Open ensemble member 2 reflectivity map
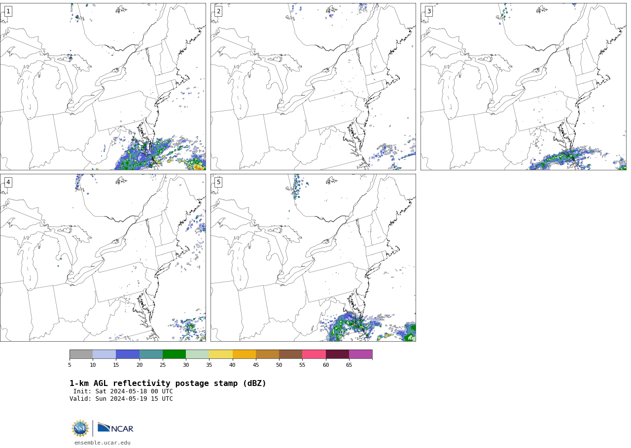Viewport: 631px width, 448px height. pyautogui.click(x=313, y=87)
